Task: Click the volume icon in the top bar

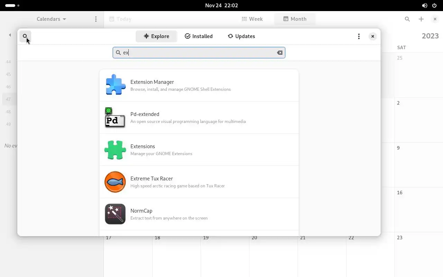Action: point(425,6)
